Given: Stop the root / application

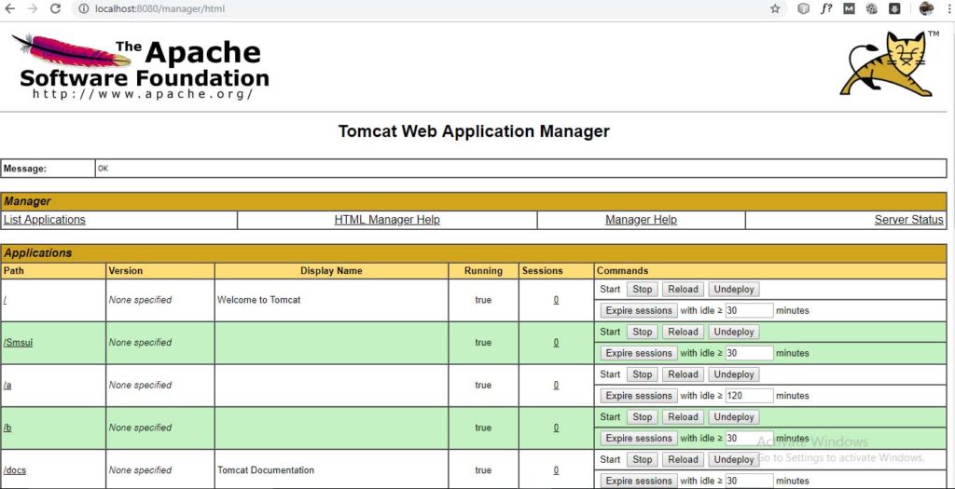Looking at the screenshot, I should 642,290.
